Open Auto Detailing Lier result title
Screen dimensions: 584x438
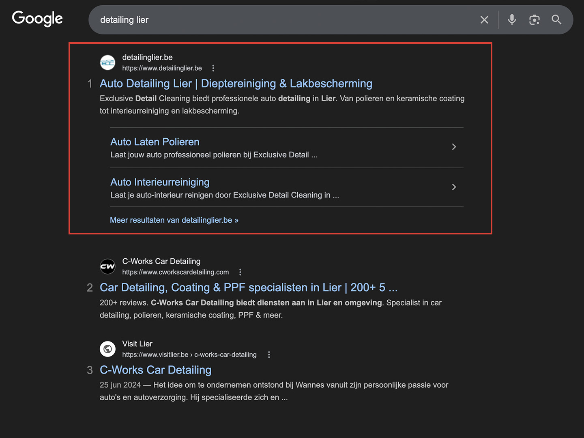click(236, 84)
